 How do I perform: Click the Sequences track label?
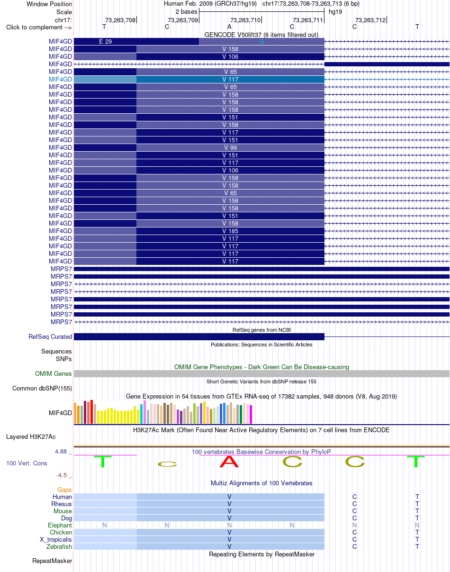click(x=56, y=351)
